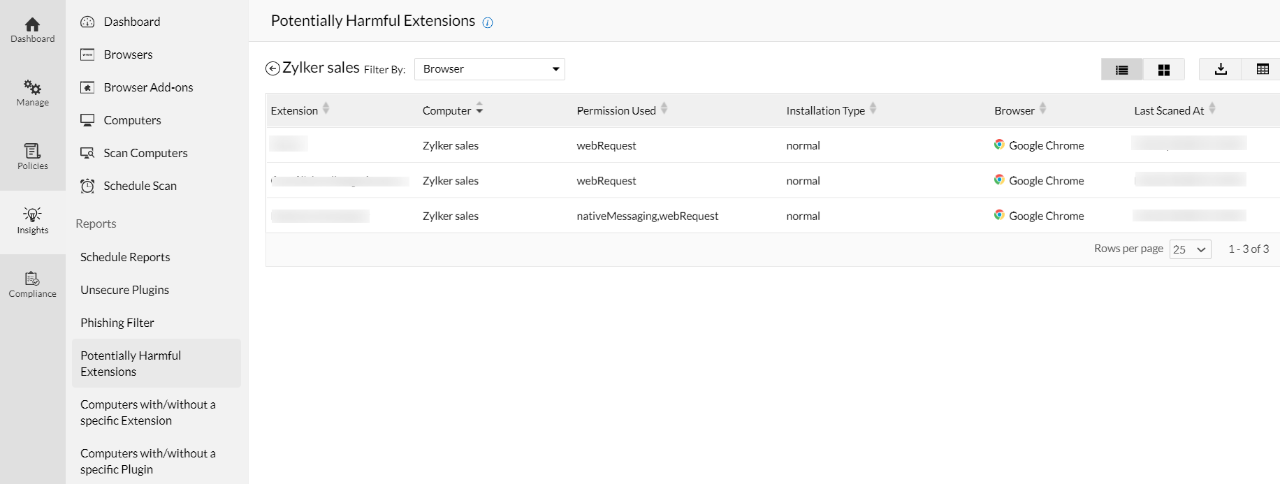The image size is (1280, 484).
Task: Select Scan Computers in sidebar
Action: [145, 153]
